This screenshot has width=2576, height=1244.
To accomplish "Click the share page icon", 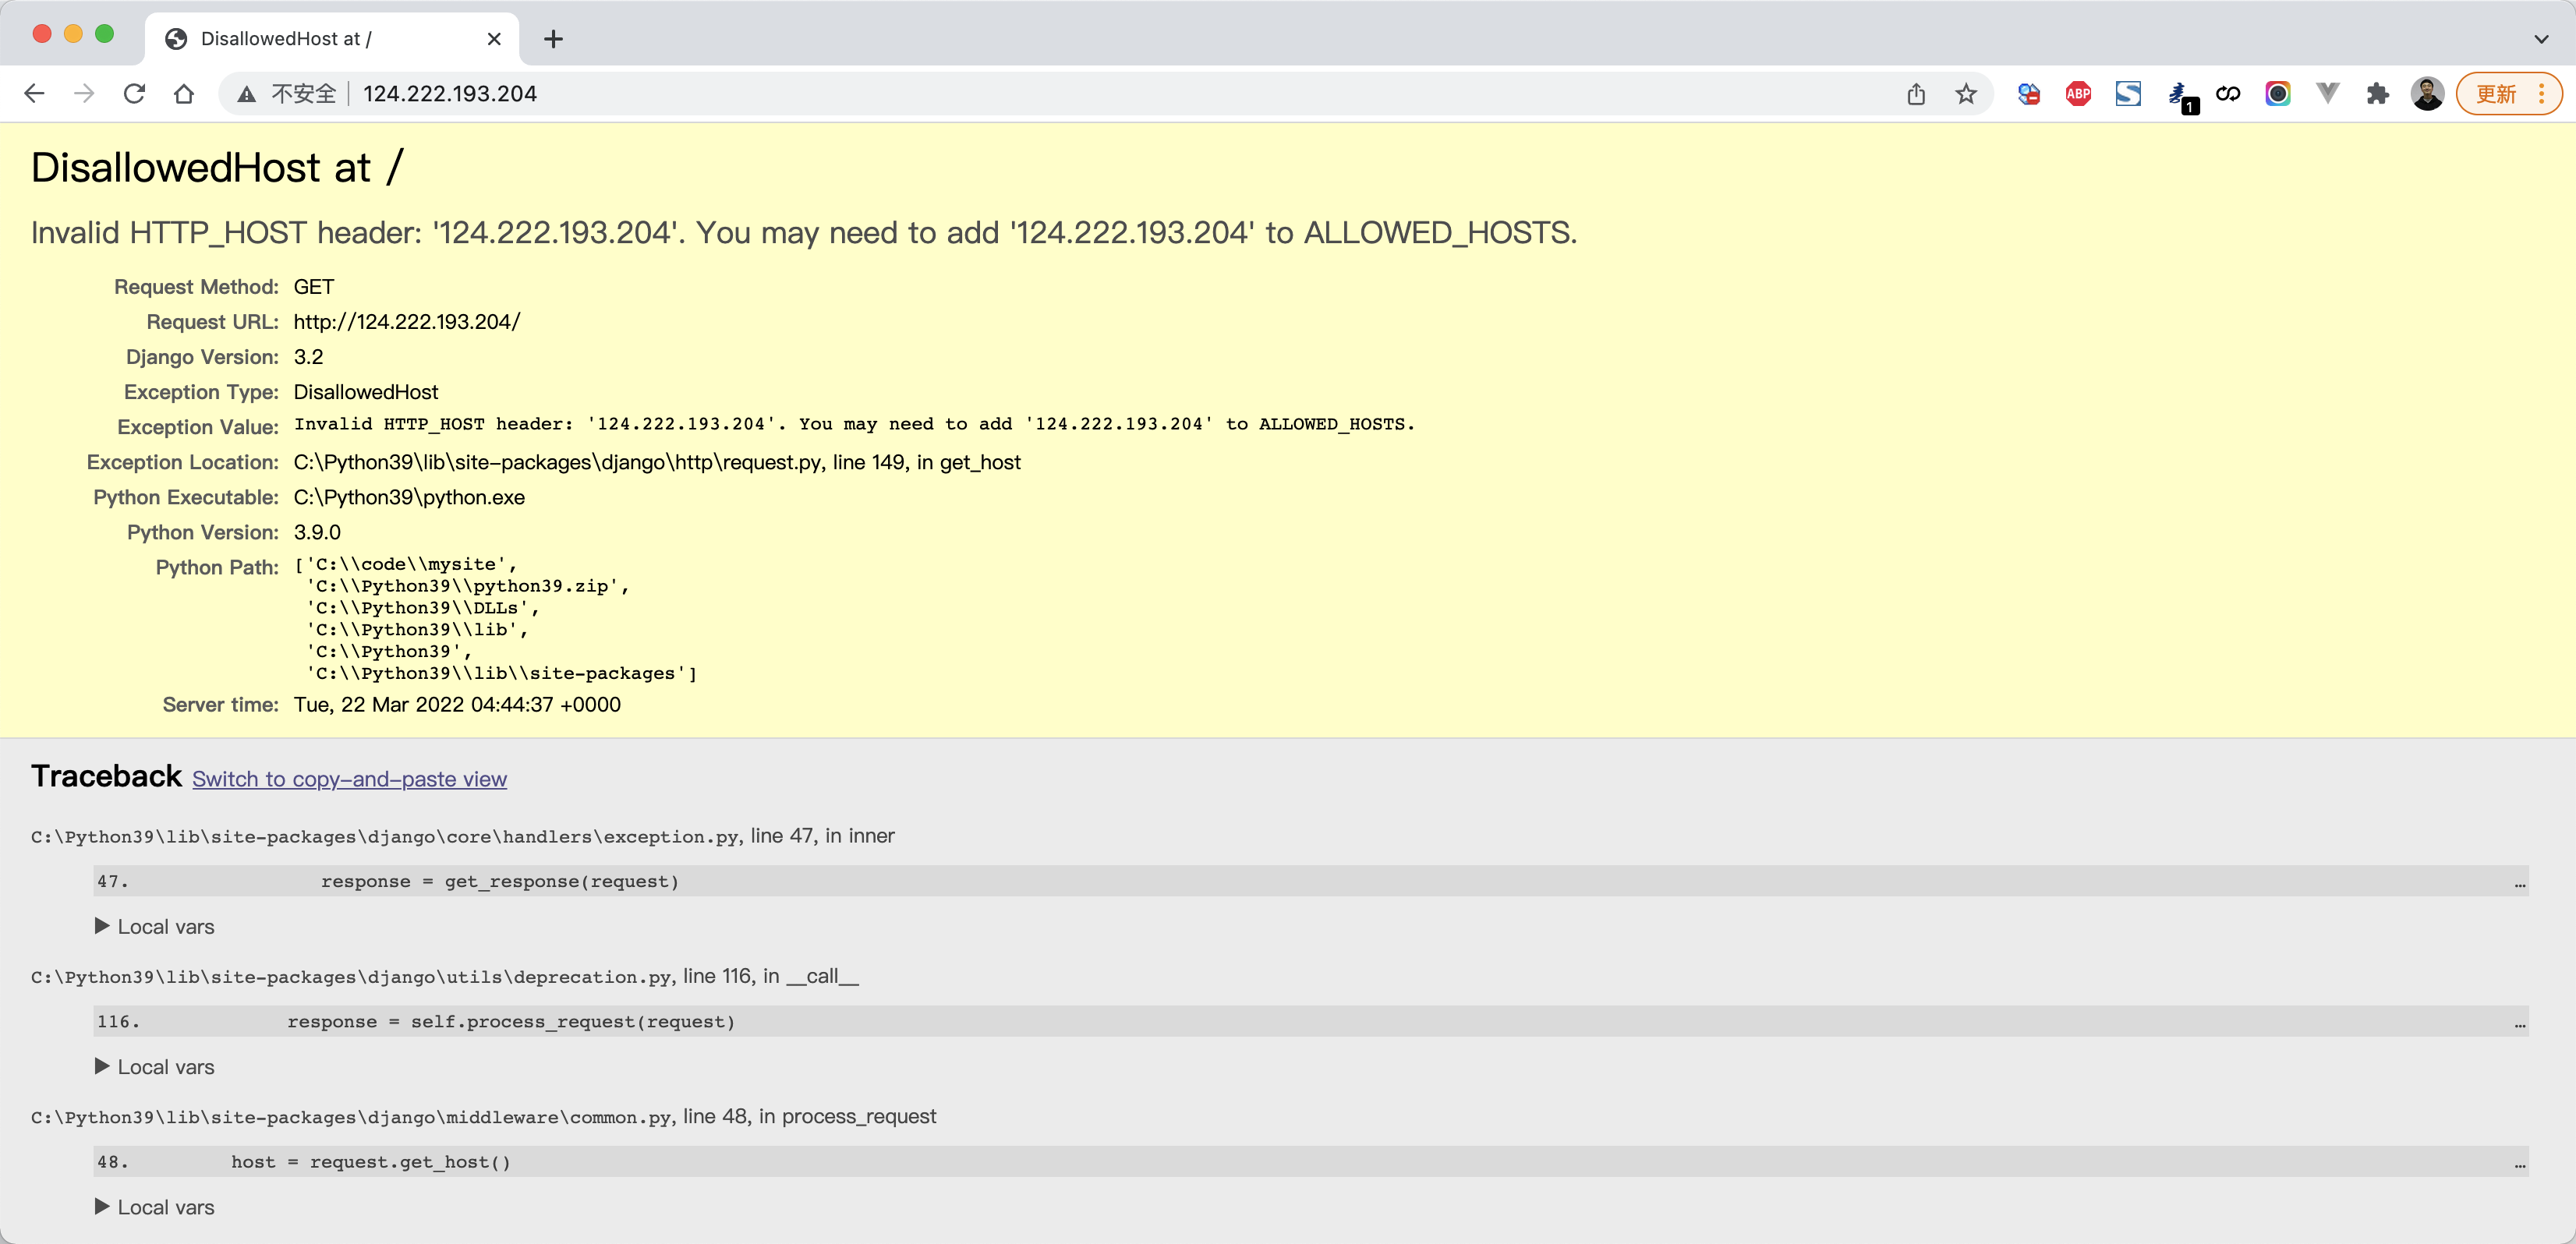I will 1915,94.
